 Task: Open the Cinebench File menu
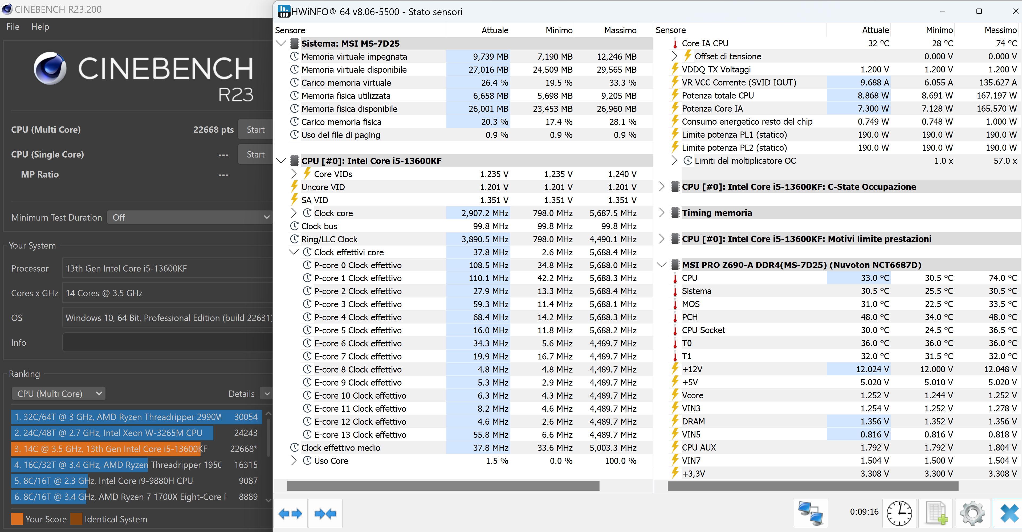(13, 27)
